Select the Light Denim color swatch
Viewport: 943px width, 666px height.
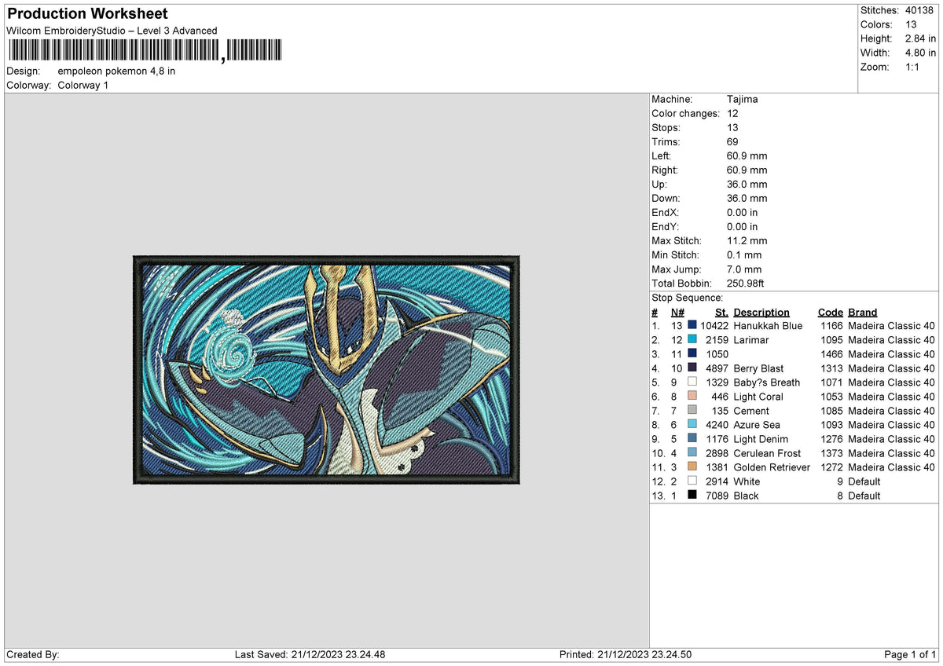[x=692, y=439]
